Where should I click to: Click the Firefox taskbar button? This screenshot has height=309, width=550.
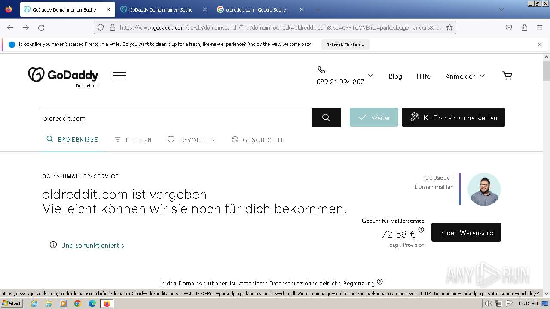[107, 303]
